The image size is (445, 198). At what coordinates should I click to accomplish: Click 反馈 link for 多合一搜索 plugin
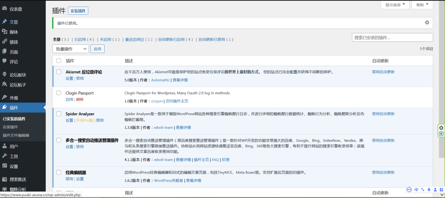click(225, 160)
